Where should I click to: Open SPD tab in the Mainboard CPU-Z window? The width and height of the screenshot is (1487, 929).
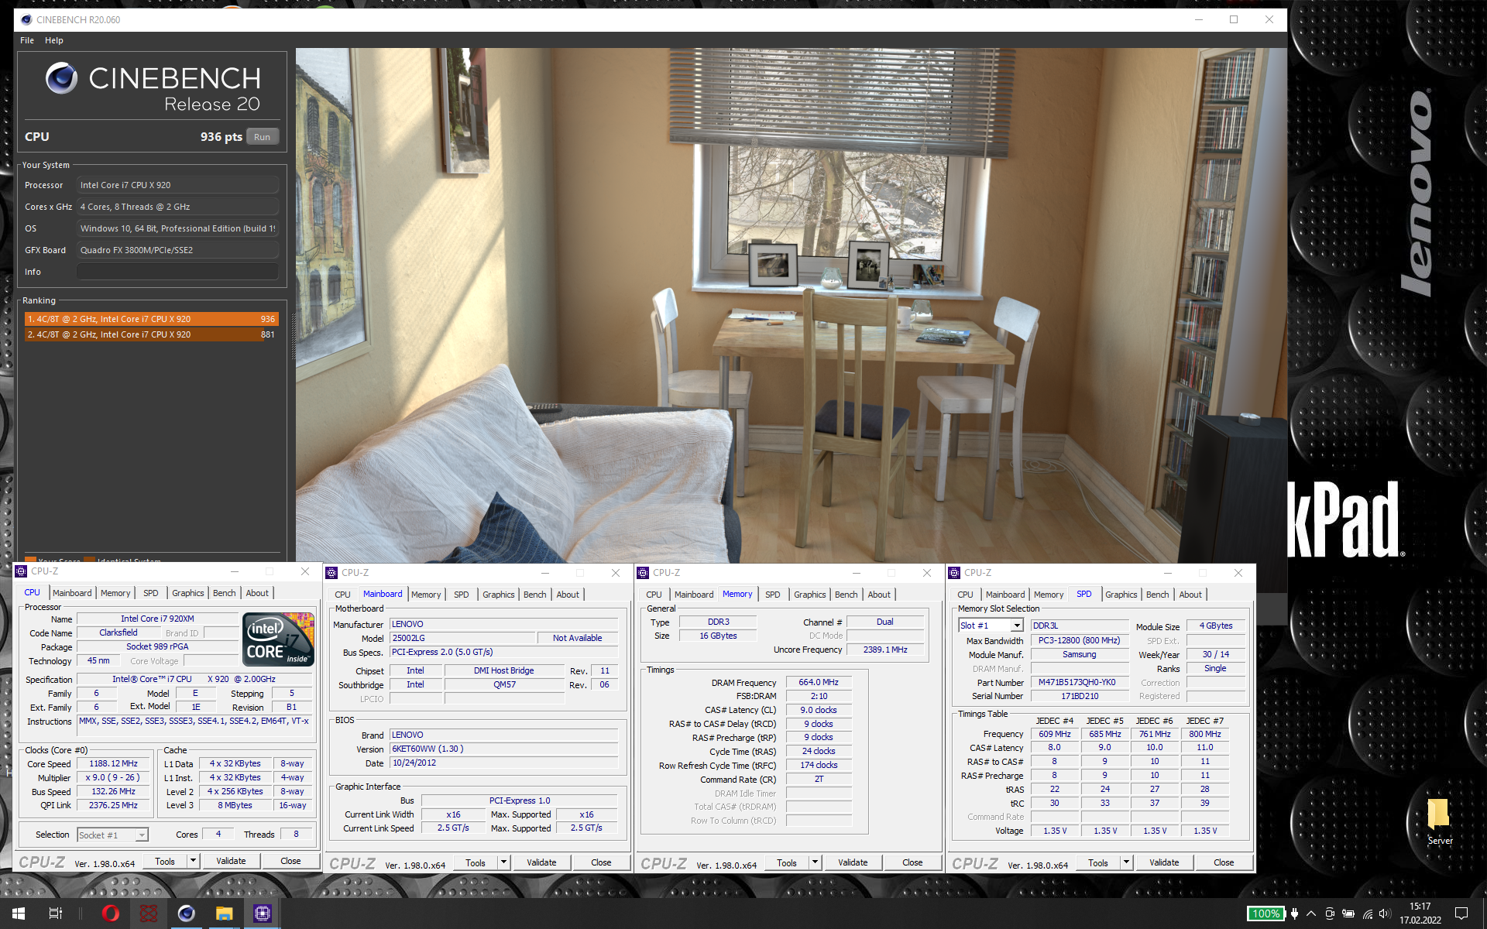pos(462,595)
